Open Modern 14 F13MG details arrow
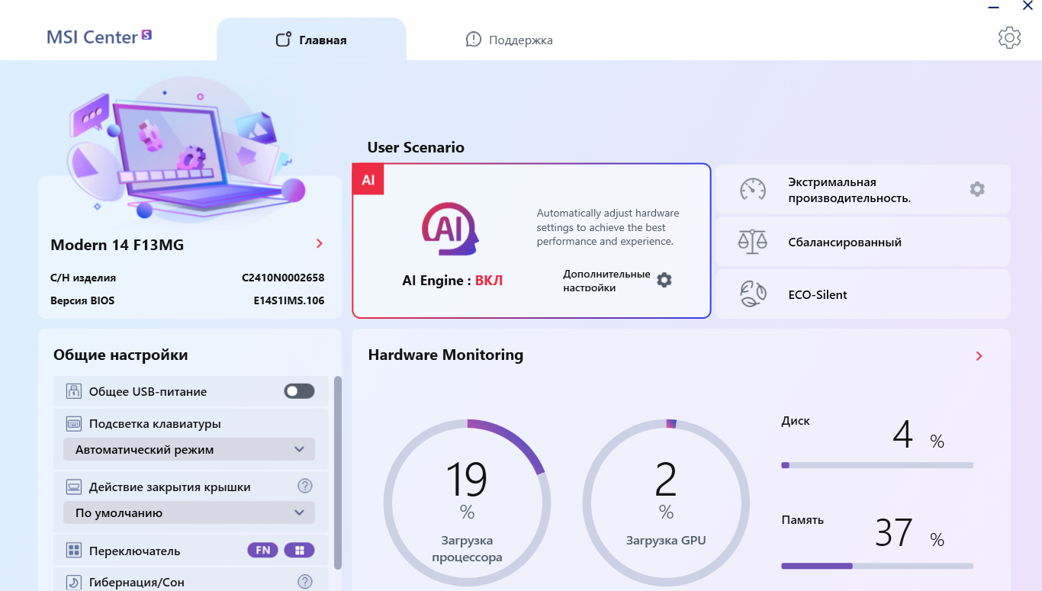The image size is (1042, 591). [320, 244]
